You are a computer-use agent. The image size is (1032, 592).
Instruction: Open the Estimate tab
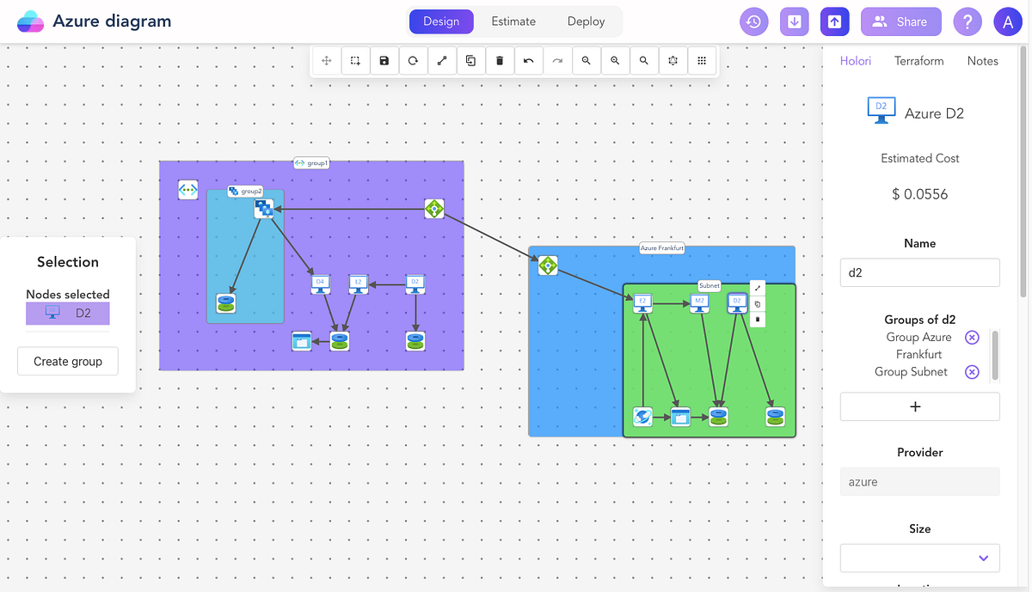point(513,21)
